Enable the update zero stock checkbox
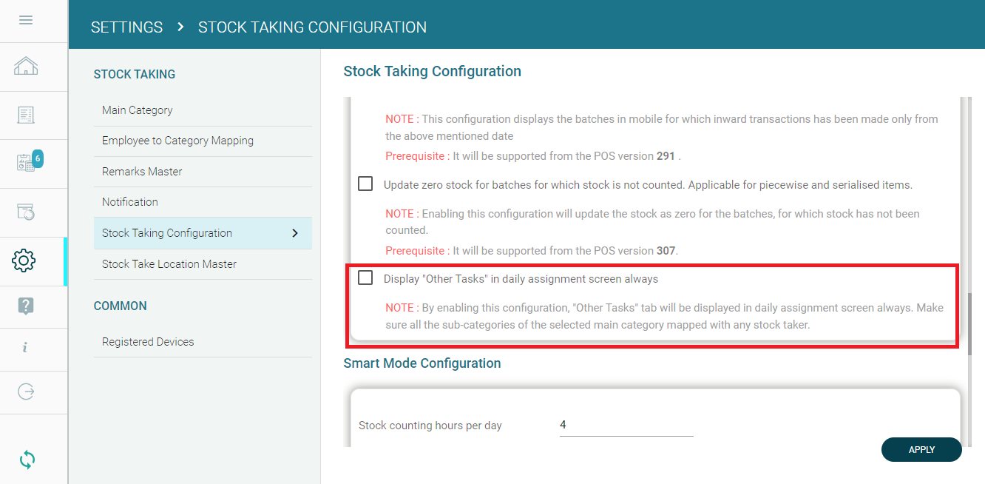The width and height of the screenshot is (985, 484). click(x=365, y=184)
